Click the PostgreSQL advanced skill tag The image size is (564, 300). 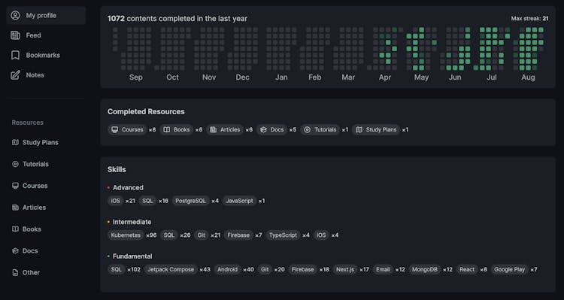click(190, 201)
